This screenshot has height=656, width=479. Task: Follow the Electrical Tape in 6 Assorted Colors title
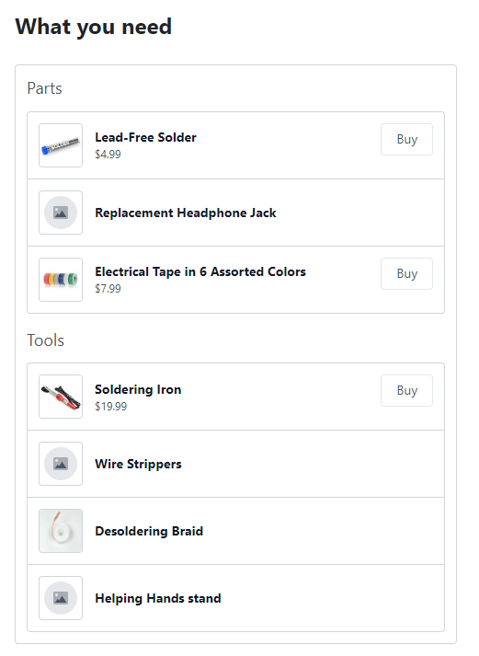coord(200,271)
